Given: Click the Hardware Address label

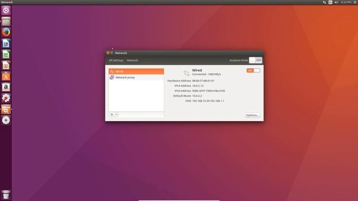Looking at the screenshot, I should point(179,80).
